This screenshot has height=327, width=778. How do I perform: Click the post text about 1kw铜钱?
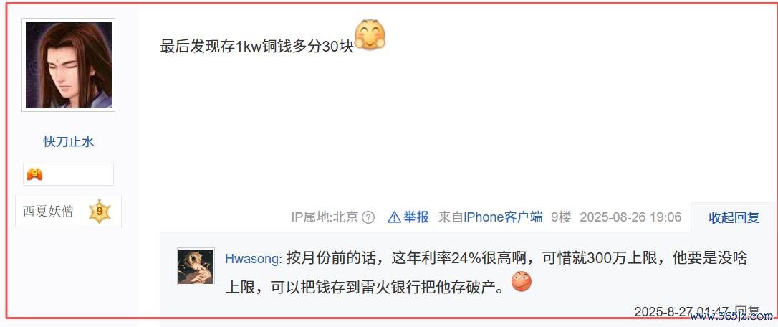pyautogui.click(x=256, y=46)
